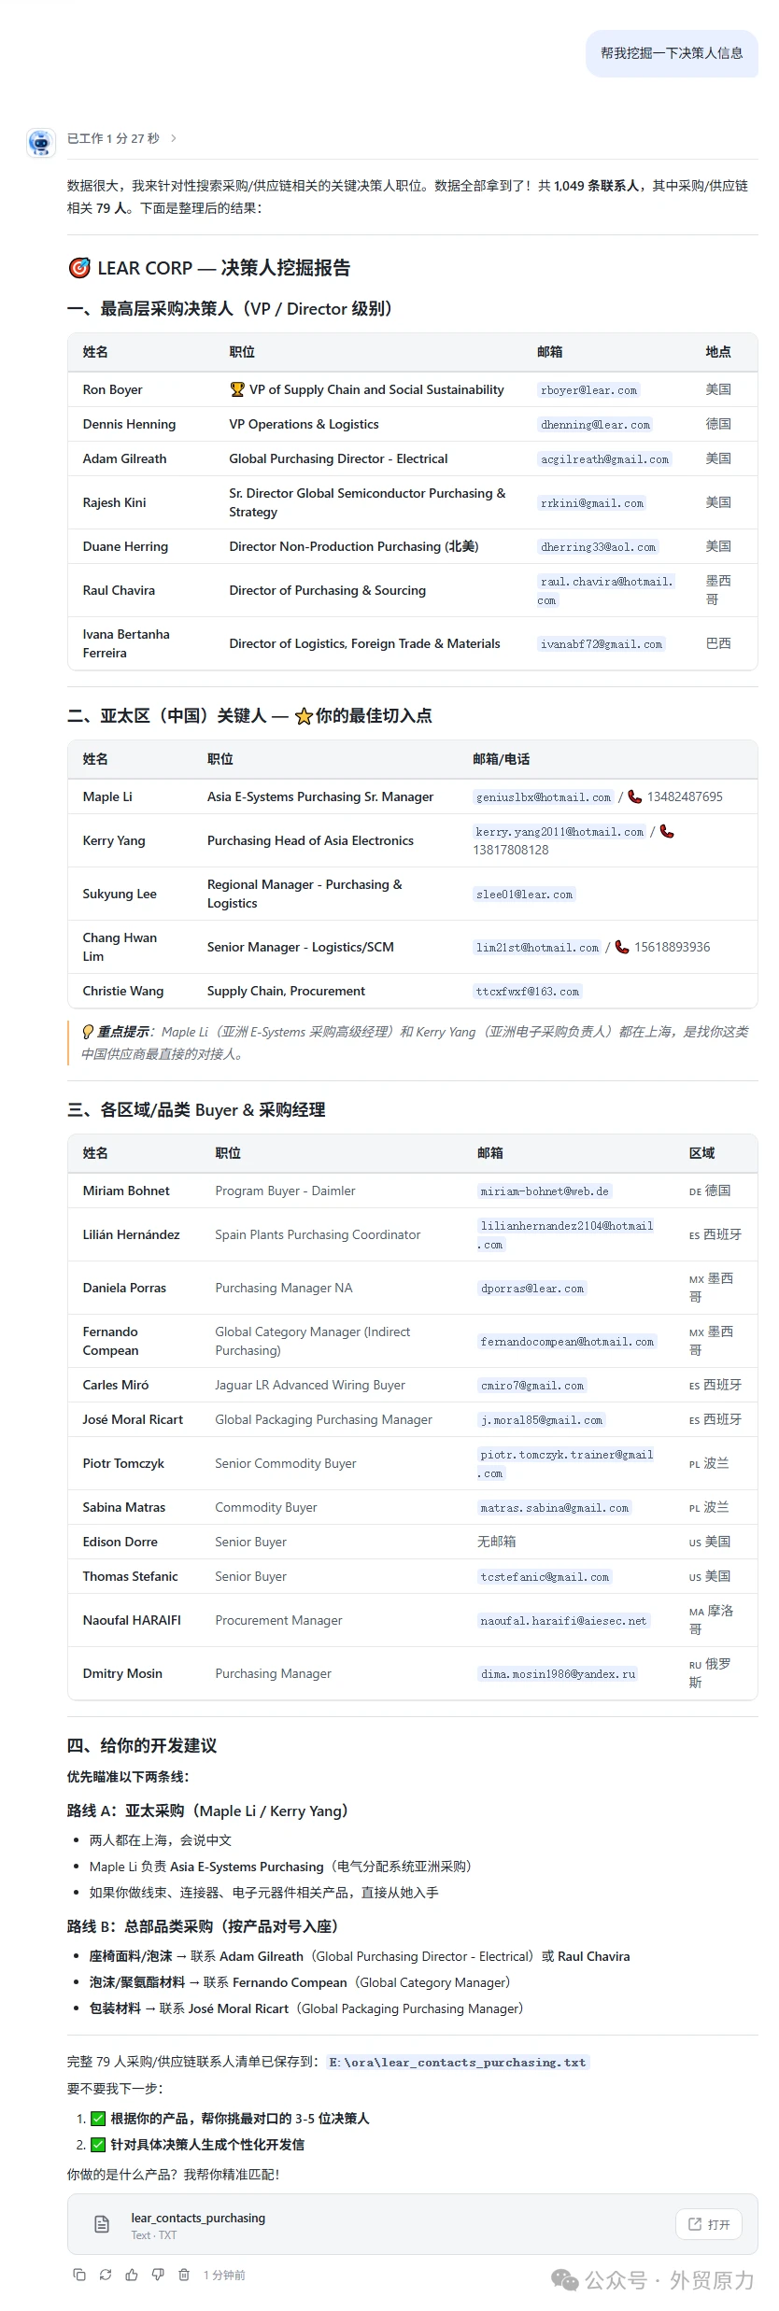Viewport: 779px width, 2311px height.
Task: Click the heading LEAR CORP — 决策人挖掘报告
Action: click(209, 268)
